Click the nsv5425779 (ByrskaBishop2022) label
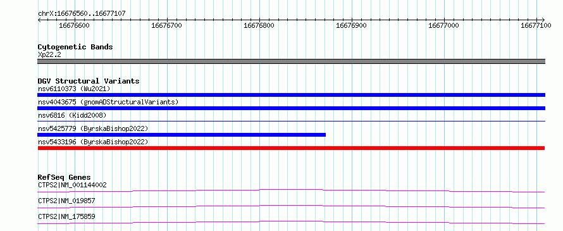 click(93, 128)
